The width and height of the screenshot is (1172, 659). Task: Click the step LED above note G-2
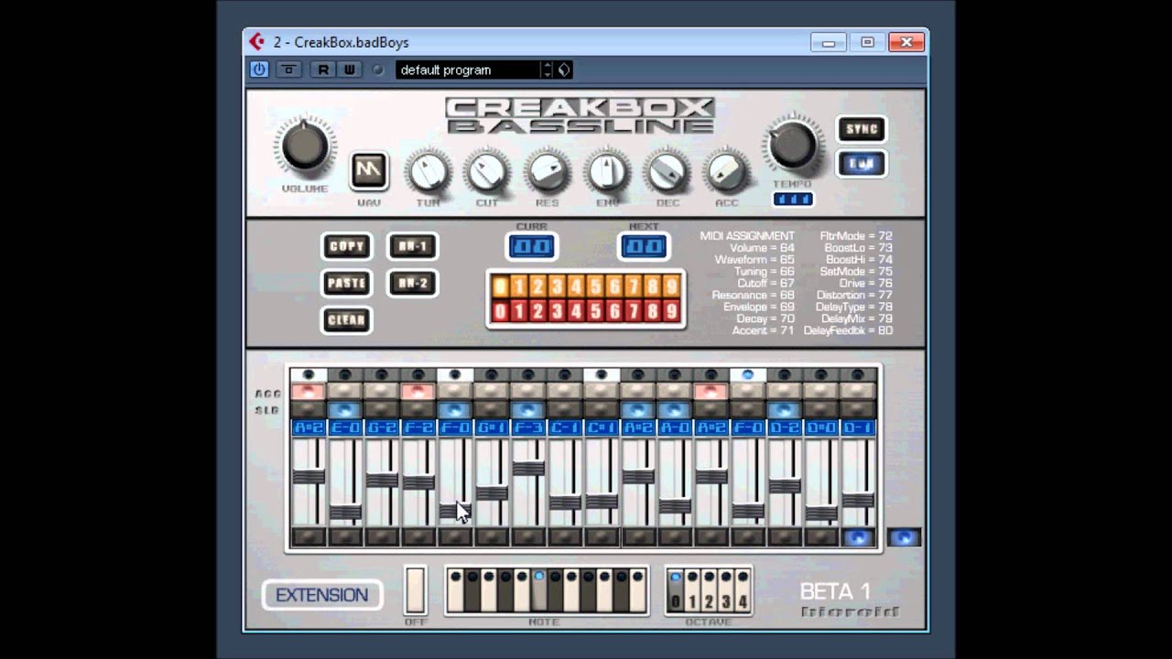[x=382, y=375]
